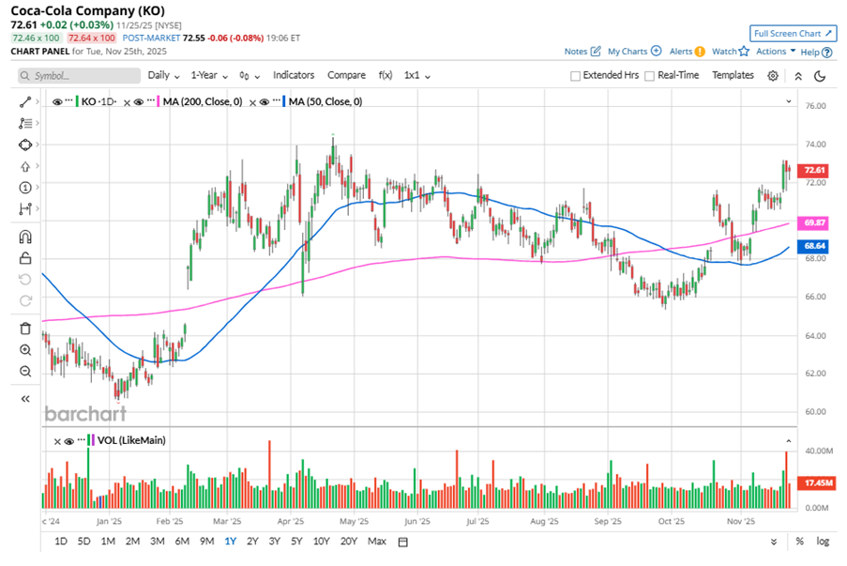Enable the Real-Time checkbox

[x=650, y=76]
